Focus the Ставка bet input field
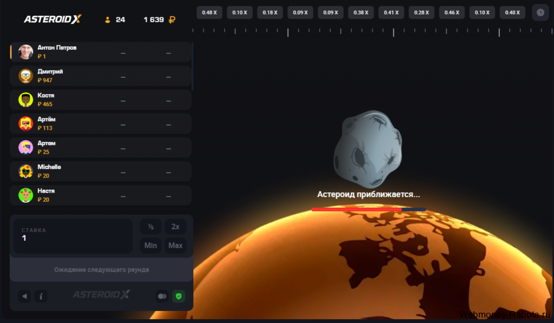Image resolution: width=554 pixels, height=323 pixels. (73, 236)
